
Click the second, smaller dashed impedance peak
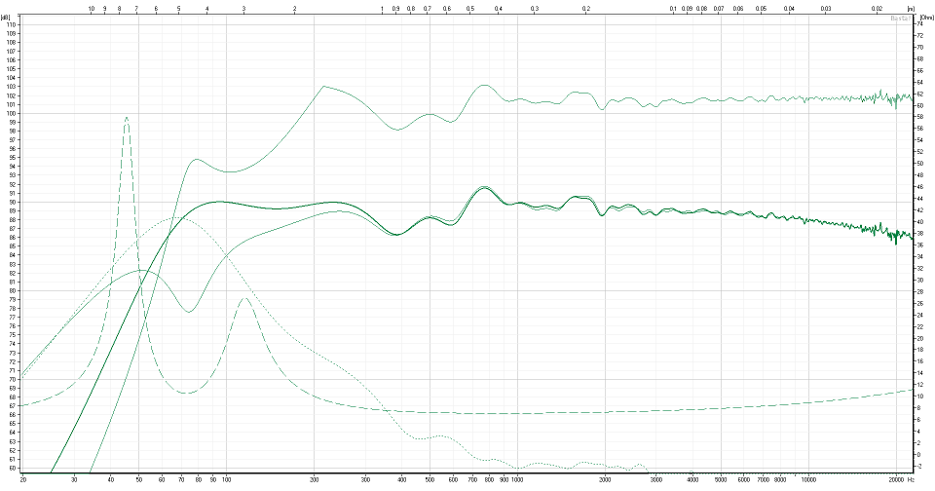click(x=244, y=299)
